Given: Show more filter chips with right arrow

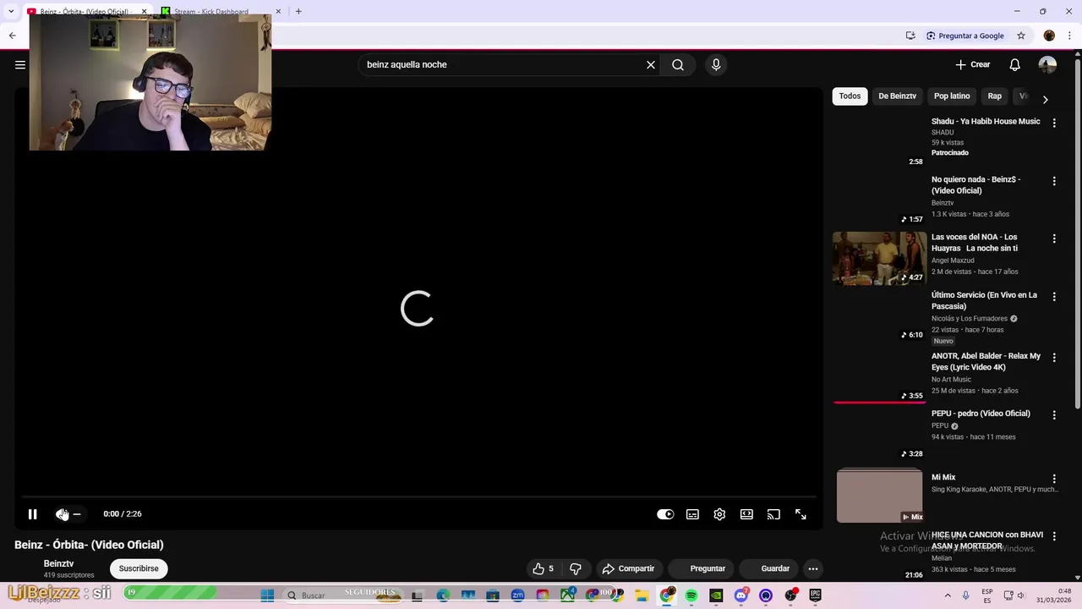Looking at the screenshot, I should [1045, 99].
